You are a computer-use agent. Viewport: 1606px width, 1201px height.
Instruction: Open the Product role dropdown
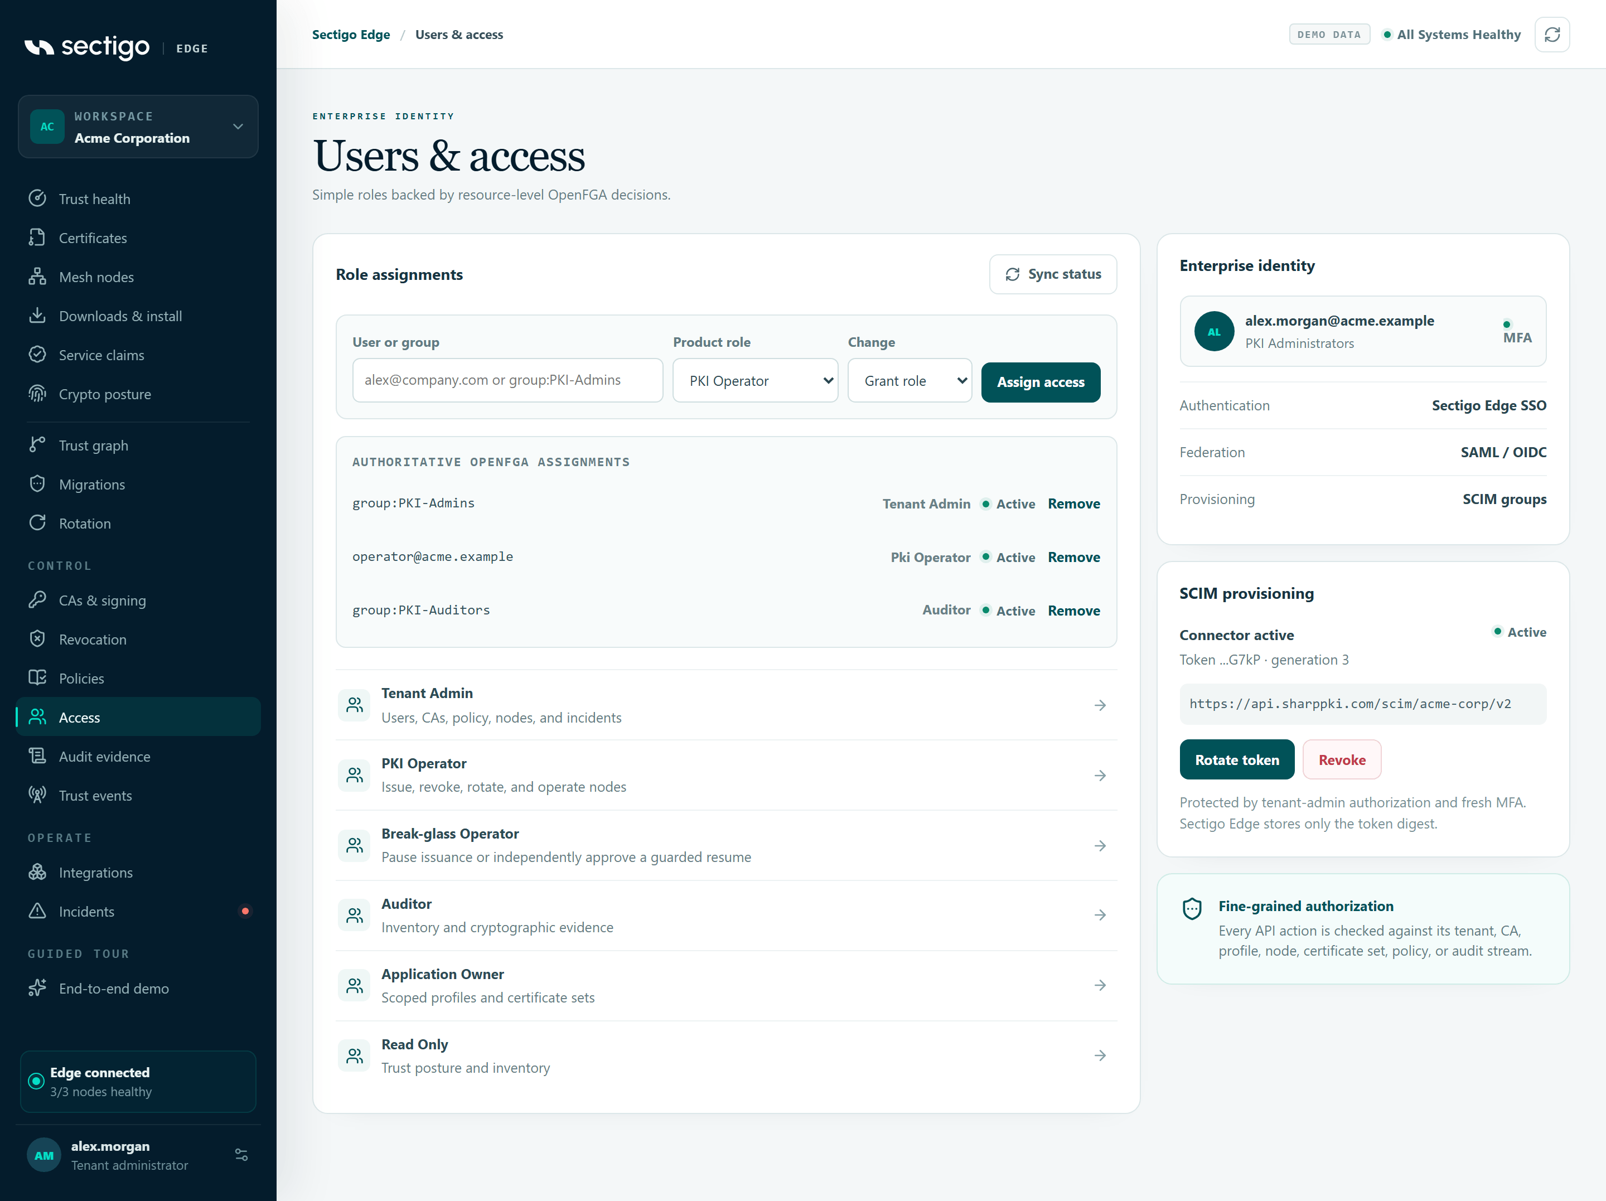point(755,380)
